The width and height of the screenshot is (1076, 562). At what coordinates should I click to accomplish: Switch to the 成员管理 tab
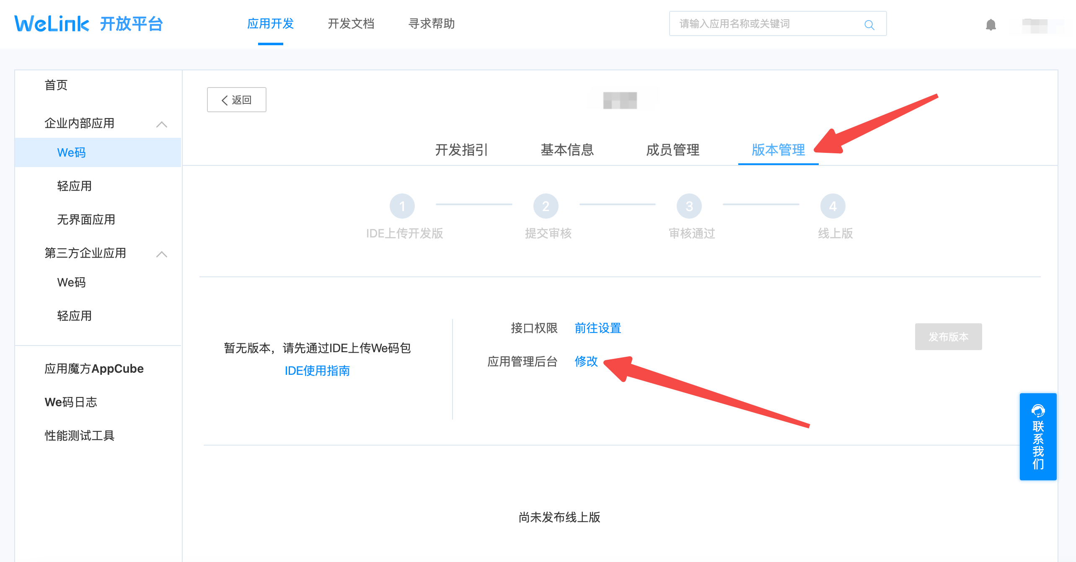point(672,150)
